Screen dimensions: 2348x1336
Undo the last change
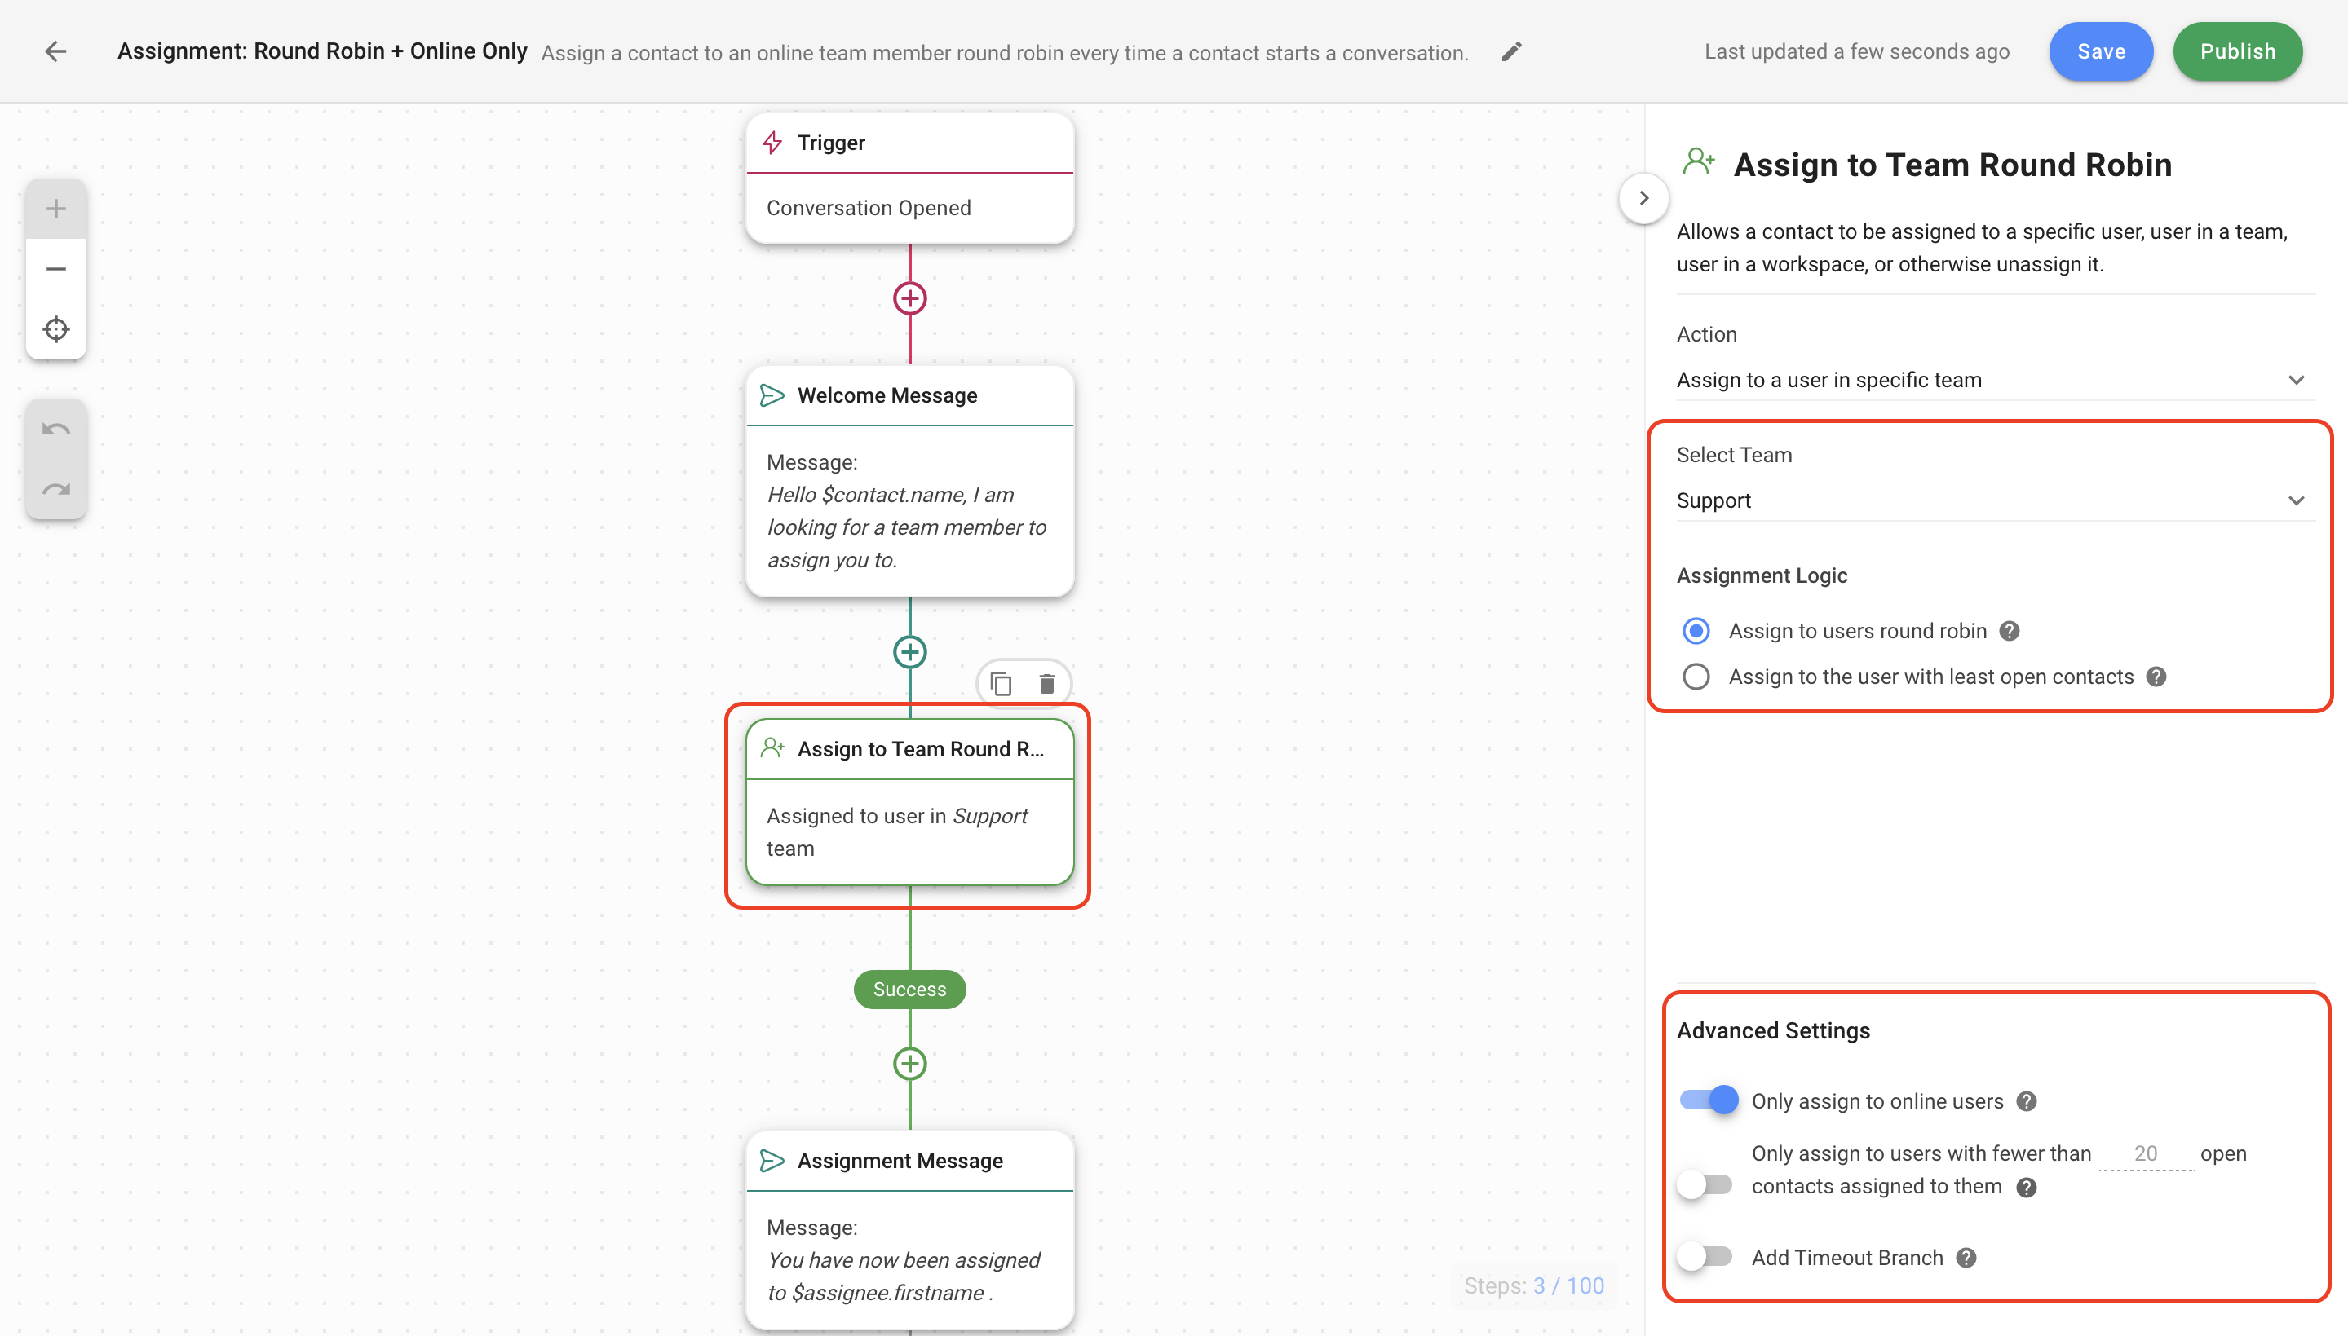coord(56,430)
